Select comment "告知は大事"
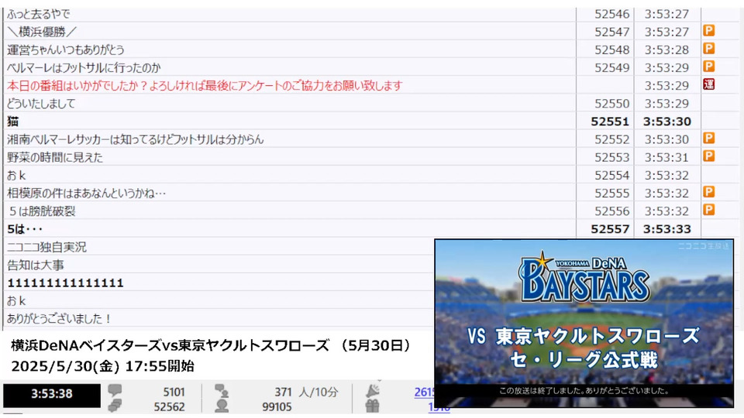This screenshot has width=744, height=418. [x=36, y=266]
